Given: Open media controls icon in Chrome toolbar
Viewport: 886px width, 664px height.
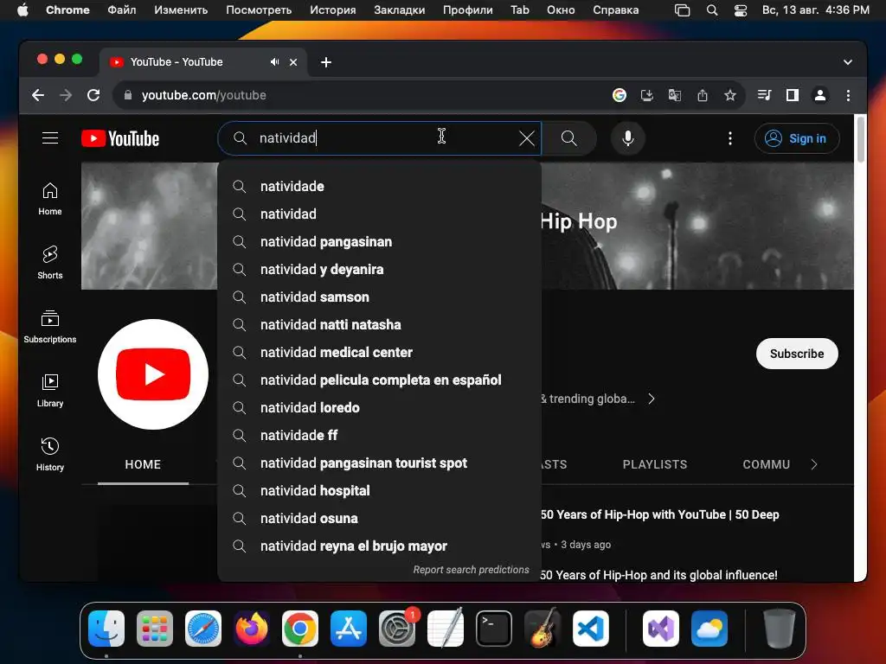Looking at the screenshot, I should click(x=765, y=95).
